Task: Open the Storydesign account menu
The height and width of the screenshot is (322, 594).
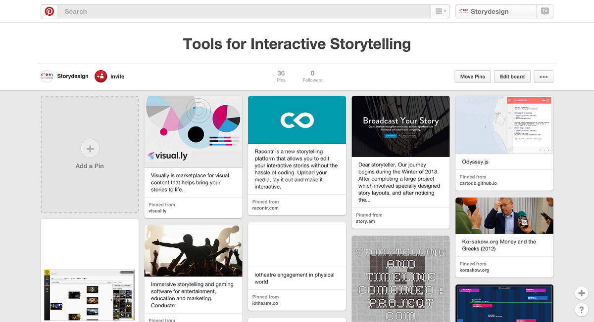Action: tap(495, 11)
